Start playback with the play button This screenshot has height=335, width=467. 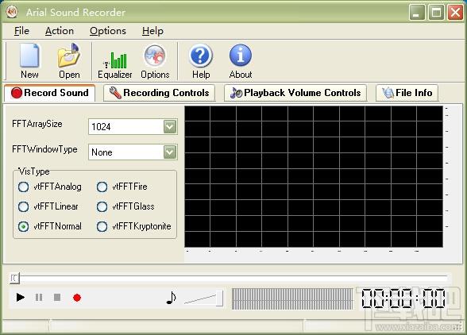click(x=21, y=297)
